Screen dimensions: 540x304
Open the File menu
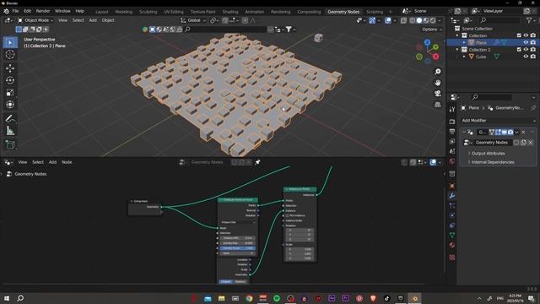pyautogui.click(x=15, y=11)
